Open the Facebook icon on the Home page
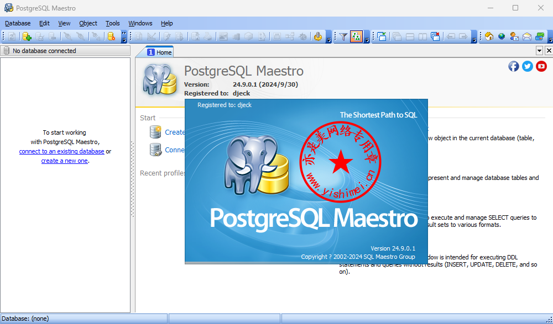 coord(514,66)
